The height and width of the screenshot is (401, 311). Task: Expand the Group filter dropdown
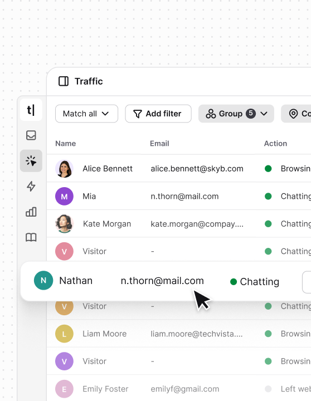coord(236,114)
